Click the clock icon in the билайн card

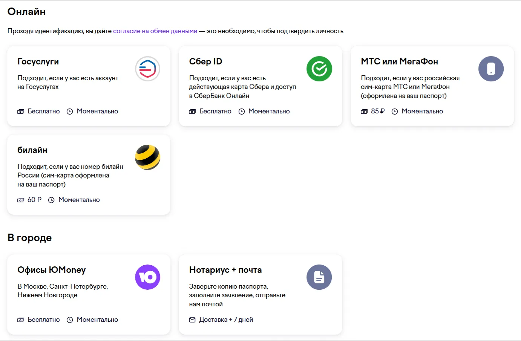pos(51,200)
